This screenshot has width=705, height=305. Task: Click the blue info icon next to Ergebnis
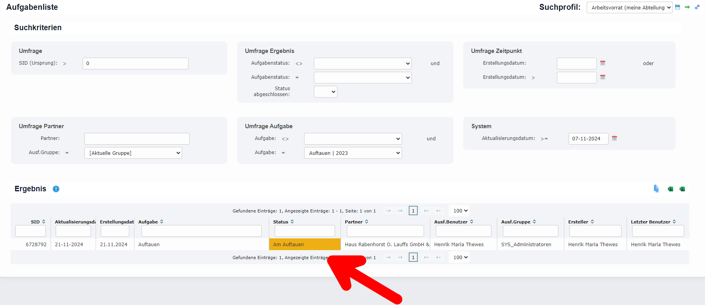pos(56,189)
